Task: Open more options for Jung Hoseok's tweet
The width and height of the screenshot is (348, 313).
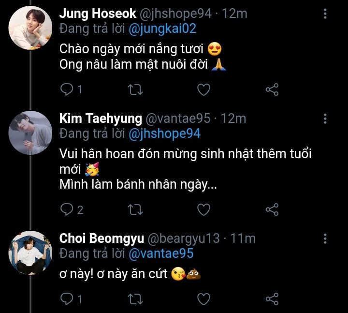Action: click(x=325, y=14)
